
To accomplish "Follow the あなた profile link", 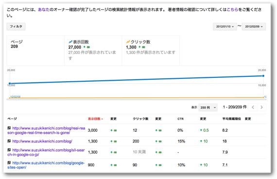I will point(44,10).
